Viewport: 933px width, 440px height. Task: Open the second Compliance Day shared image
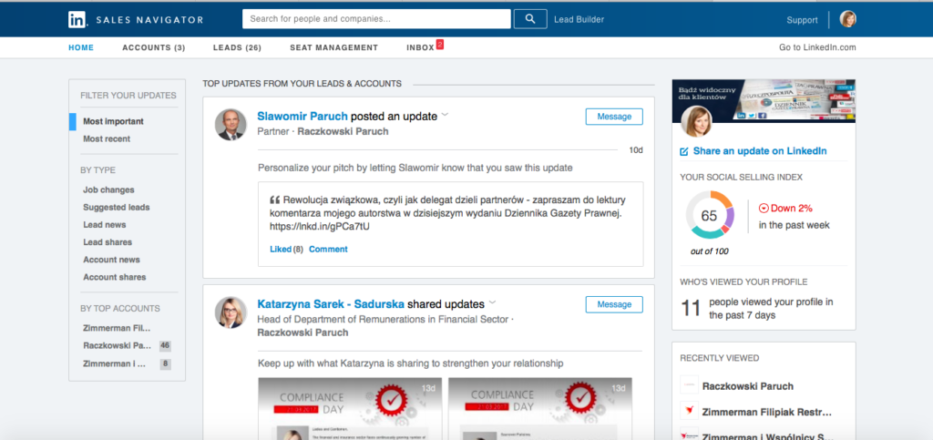540,408
